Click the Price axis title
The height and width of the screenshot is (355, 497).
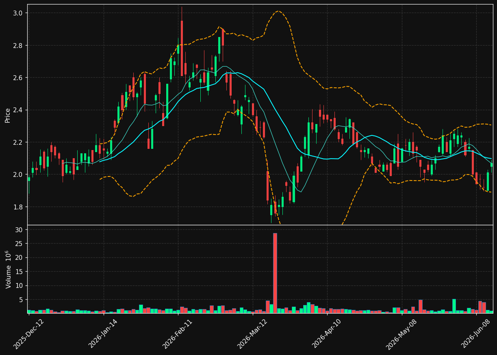(8, 115)
